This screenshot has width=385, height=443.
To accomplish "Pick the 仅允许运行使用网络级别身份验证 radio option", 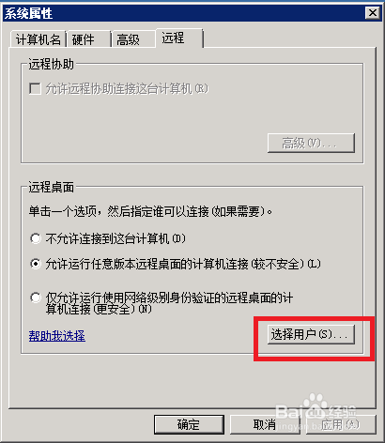I will click(36, 298).
